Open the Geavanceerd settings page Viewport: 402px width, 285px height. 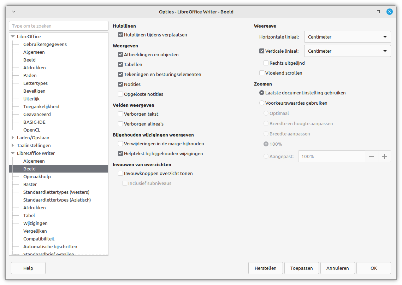37,115
